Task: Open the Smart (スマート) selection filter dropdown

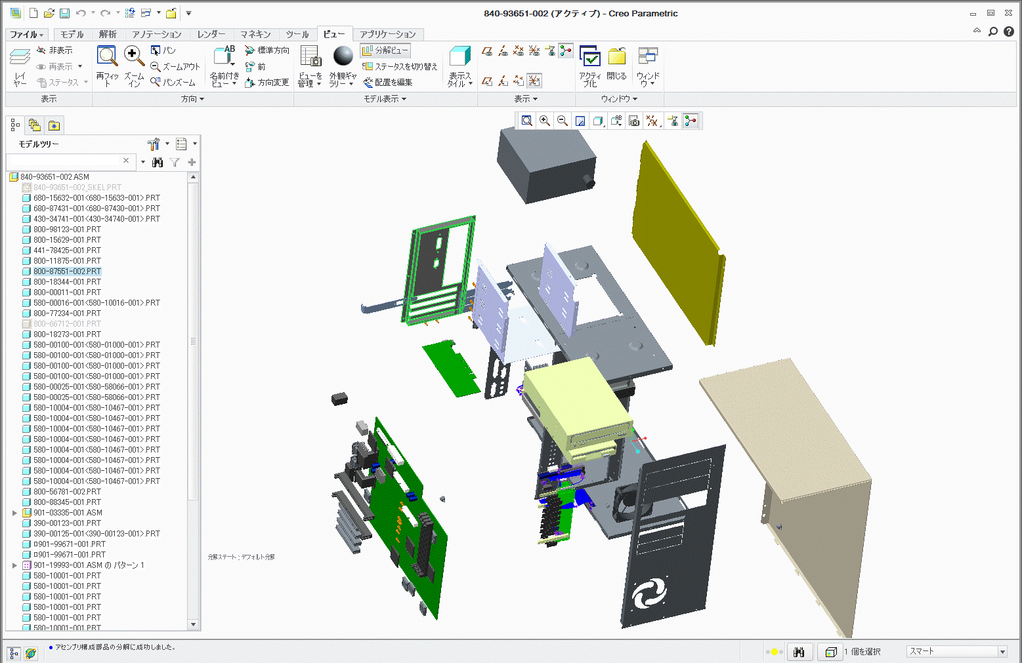Action: tap(1002, 652)
